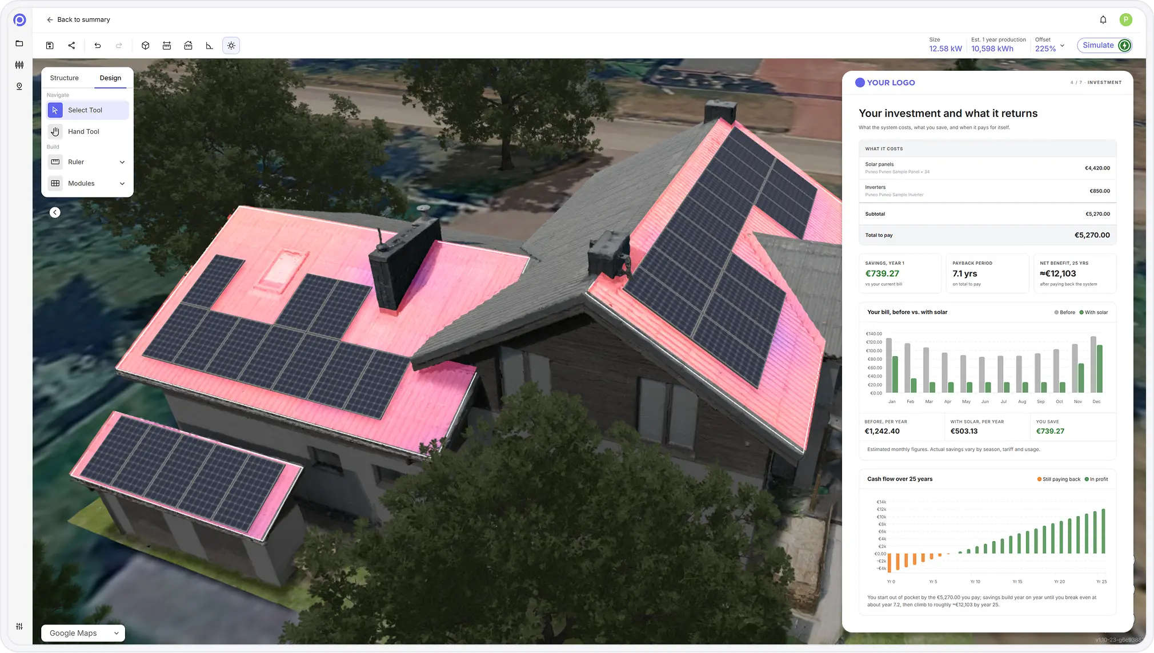Screen dimensions: 1154x653
Task: Click the Savings Year 1 €739.27 card
Action: pos(900,273)
